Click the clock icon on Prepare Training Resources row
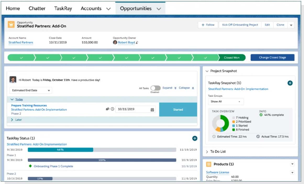 (112, 109)
